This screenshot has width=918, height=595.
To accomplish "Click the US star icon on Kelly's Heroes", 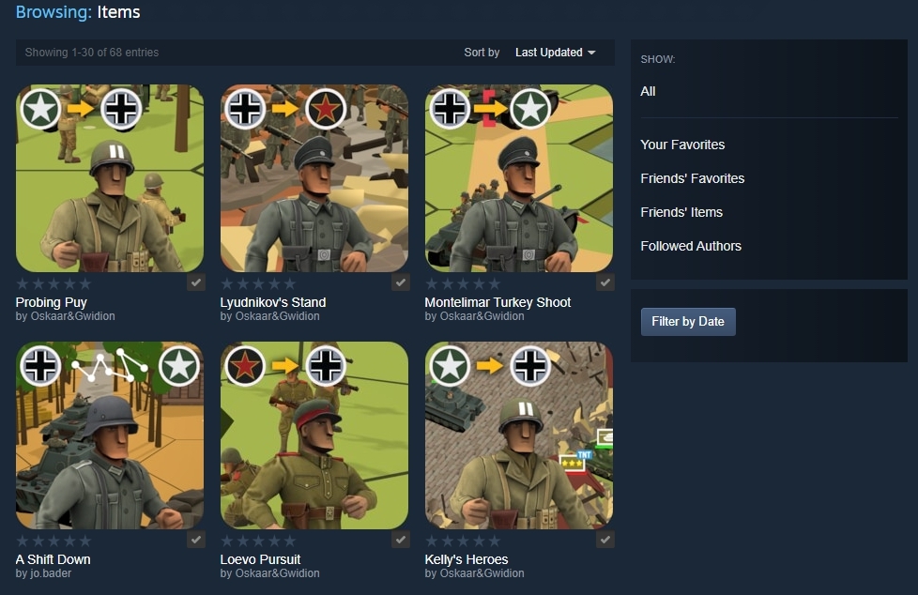I will point(450,366).
